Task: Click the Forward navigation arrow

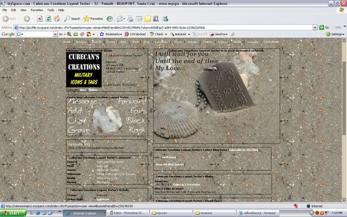Action: [27, 19]
